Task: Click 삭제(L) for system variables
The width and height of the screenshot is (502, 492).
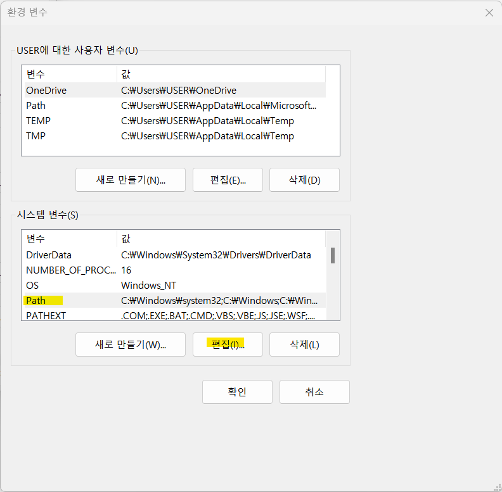Action: [304, 344]
